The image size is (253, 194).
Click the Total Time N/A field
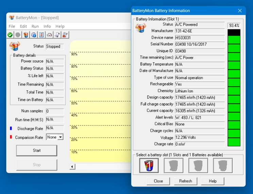55,92
